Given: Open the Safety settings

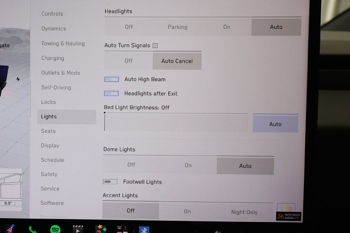Looking at the screenshot, I should click(49, 174).
